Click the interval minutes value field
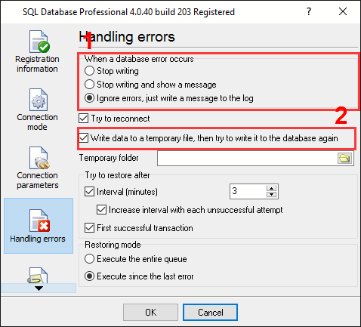 click(248, 191)
